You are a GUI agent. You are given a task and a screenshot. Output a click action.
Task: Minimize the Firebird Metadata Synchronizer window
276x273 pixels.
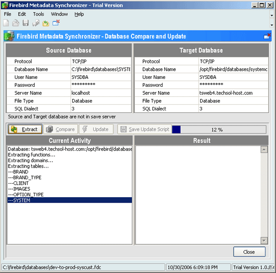click(254, 6)
